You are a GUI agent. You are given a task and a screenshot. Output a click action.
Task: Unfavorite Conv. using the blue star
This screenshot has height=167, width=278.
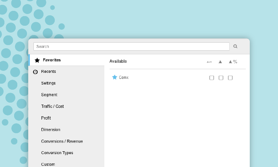(115, 77)
